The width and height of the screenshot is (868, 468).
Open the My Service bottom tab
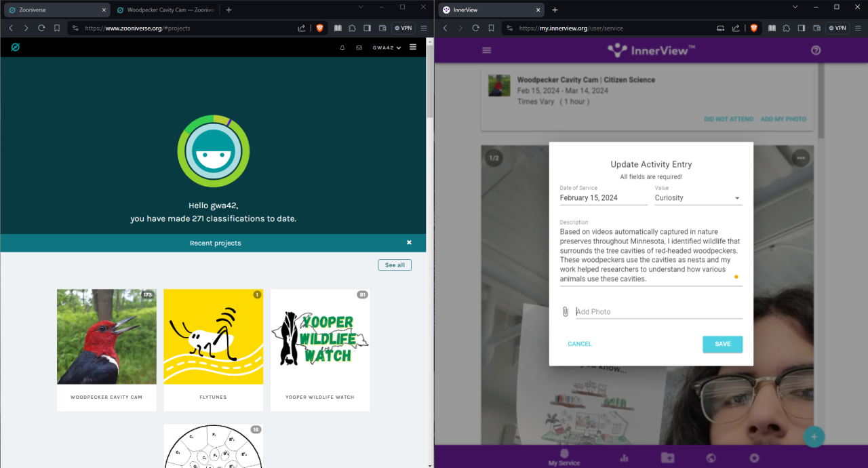(x=564, y=457)
